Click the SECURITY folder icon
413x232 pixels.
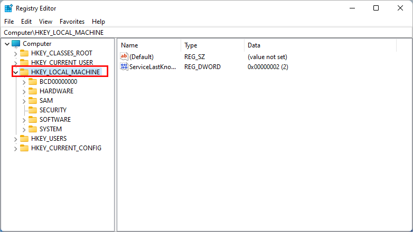[33, 110]
